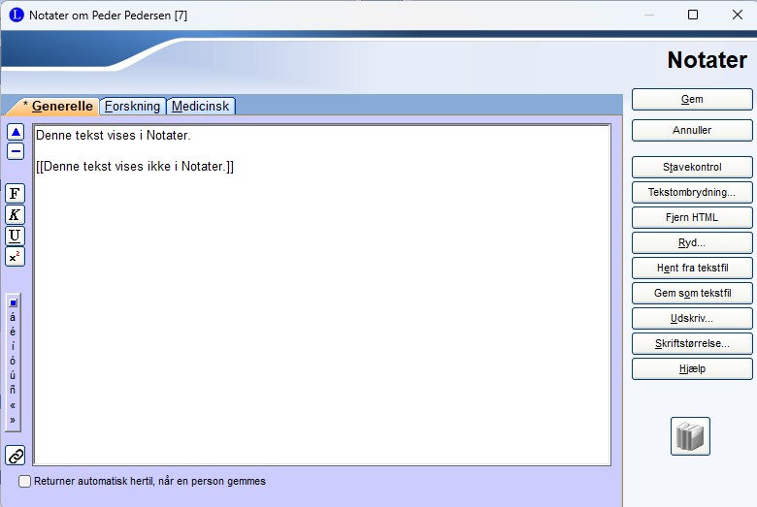The height and width of the screenshot is (507, 757).
Task: Apply bold with the F icon
Action: click(16, 193)
